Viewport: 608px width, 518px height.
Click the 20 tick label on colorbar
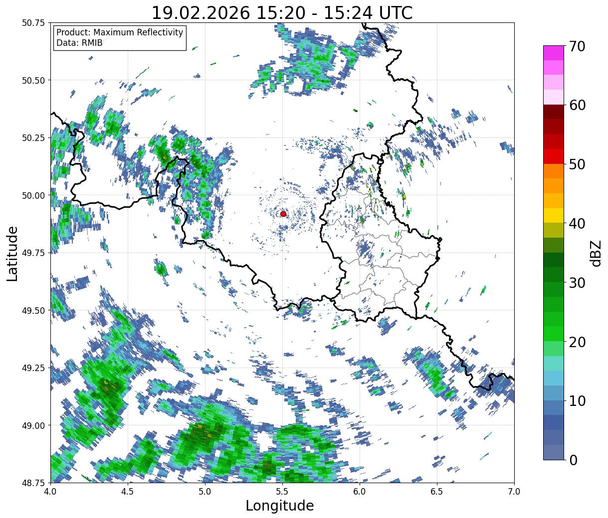577,342
